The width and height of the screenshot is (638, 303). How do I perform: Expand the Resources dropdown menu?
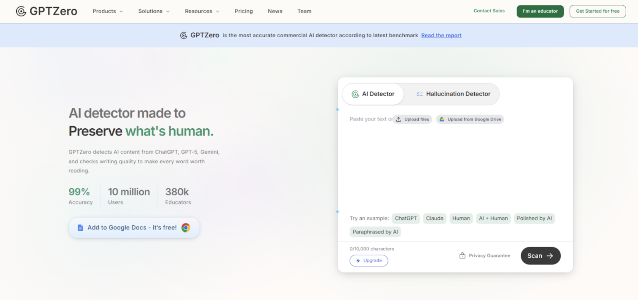(202, 11)
